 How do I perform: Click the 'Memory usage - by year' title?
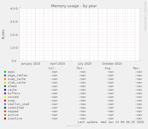[x=74, y=6]
